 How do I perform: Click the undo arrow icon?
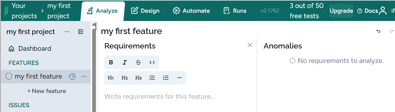378,31
